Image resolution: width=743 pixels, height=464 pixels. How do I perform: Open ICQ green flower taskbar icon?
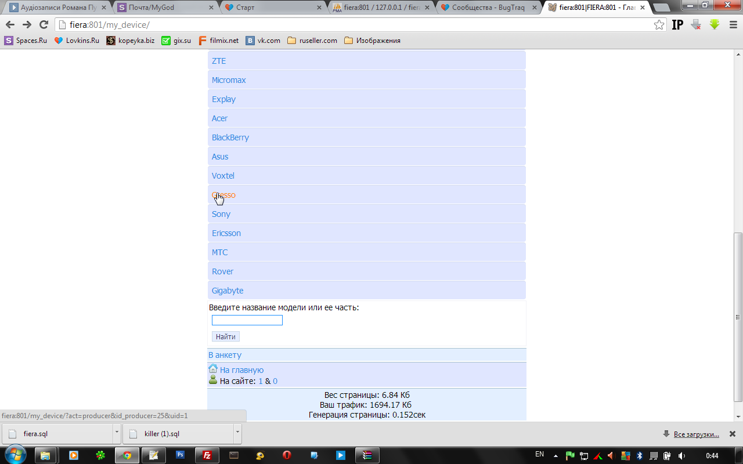click(x=100, y=455)
